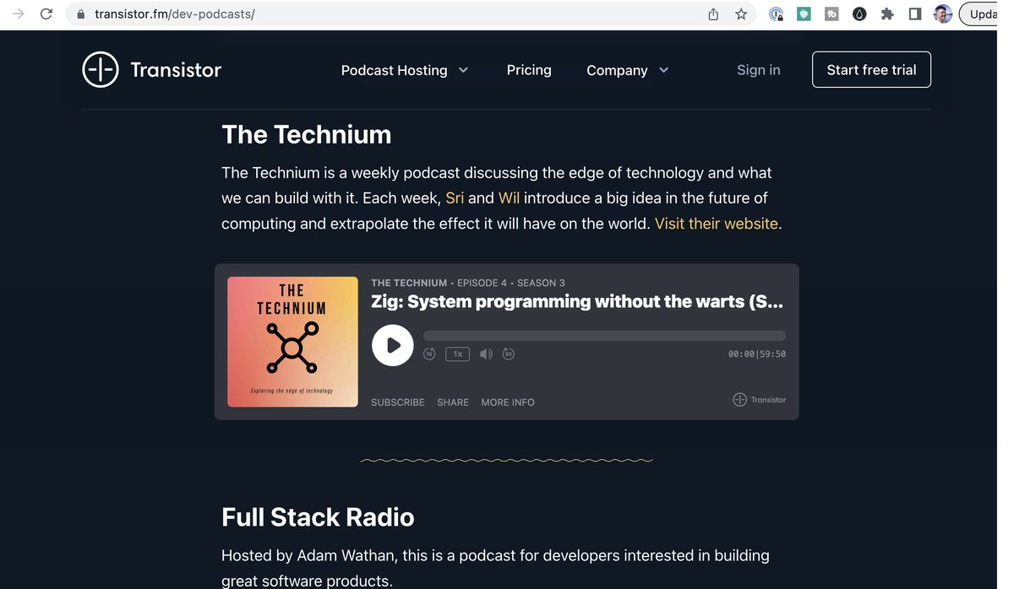Screen dimensions: 1014x589
Task: Open the Chrome profile avatar menu
Action: pos(943,14)
